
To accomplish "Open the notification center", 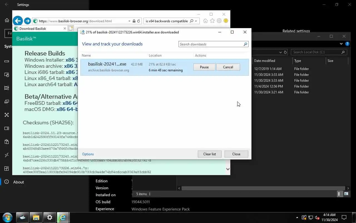I will point(344,217).
